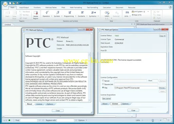Click the license File path field

[x=136, y=88]
